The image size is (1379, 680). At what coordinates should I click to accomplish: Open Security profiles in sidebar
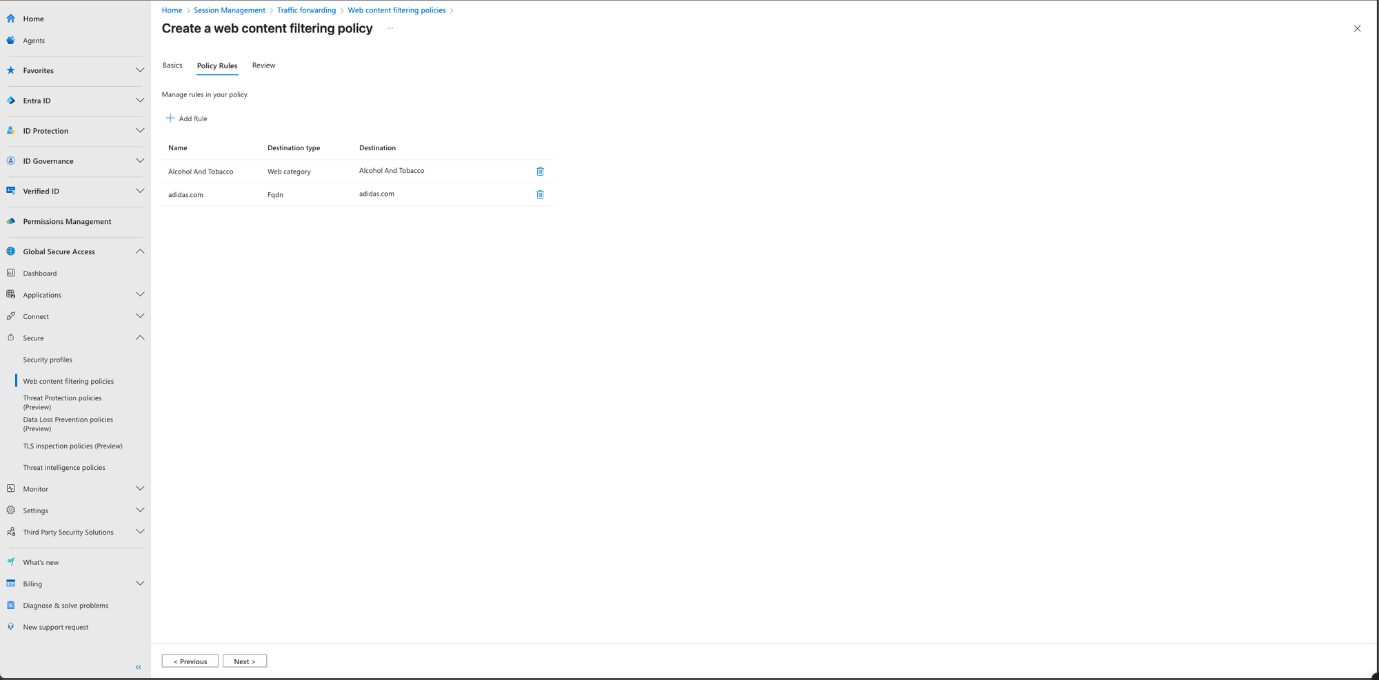tap(48, 360)
